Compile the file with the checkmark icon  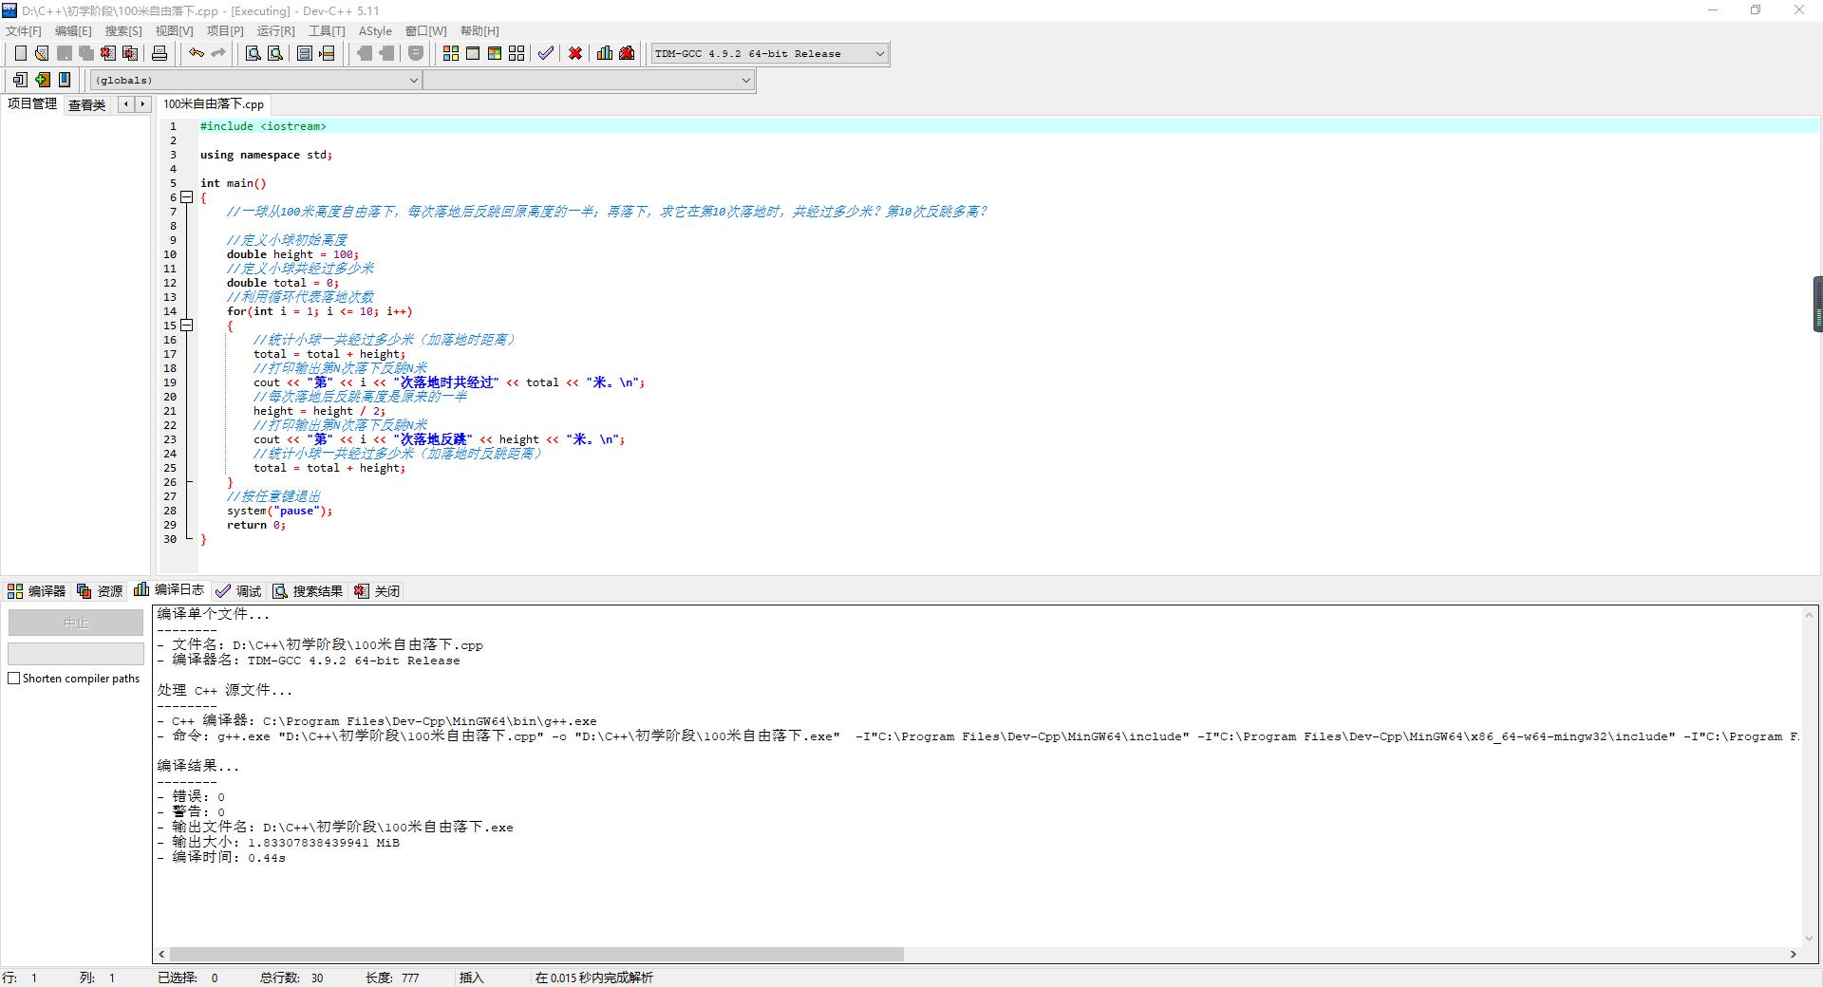544,53
